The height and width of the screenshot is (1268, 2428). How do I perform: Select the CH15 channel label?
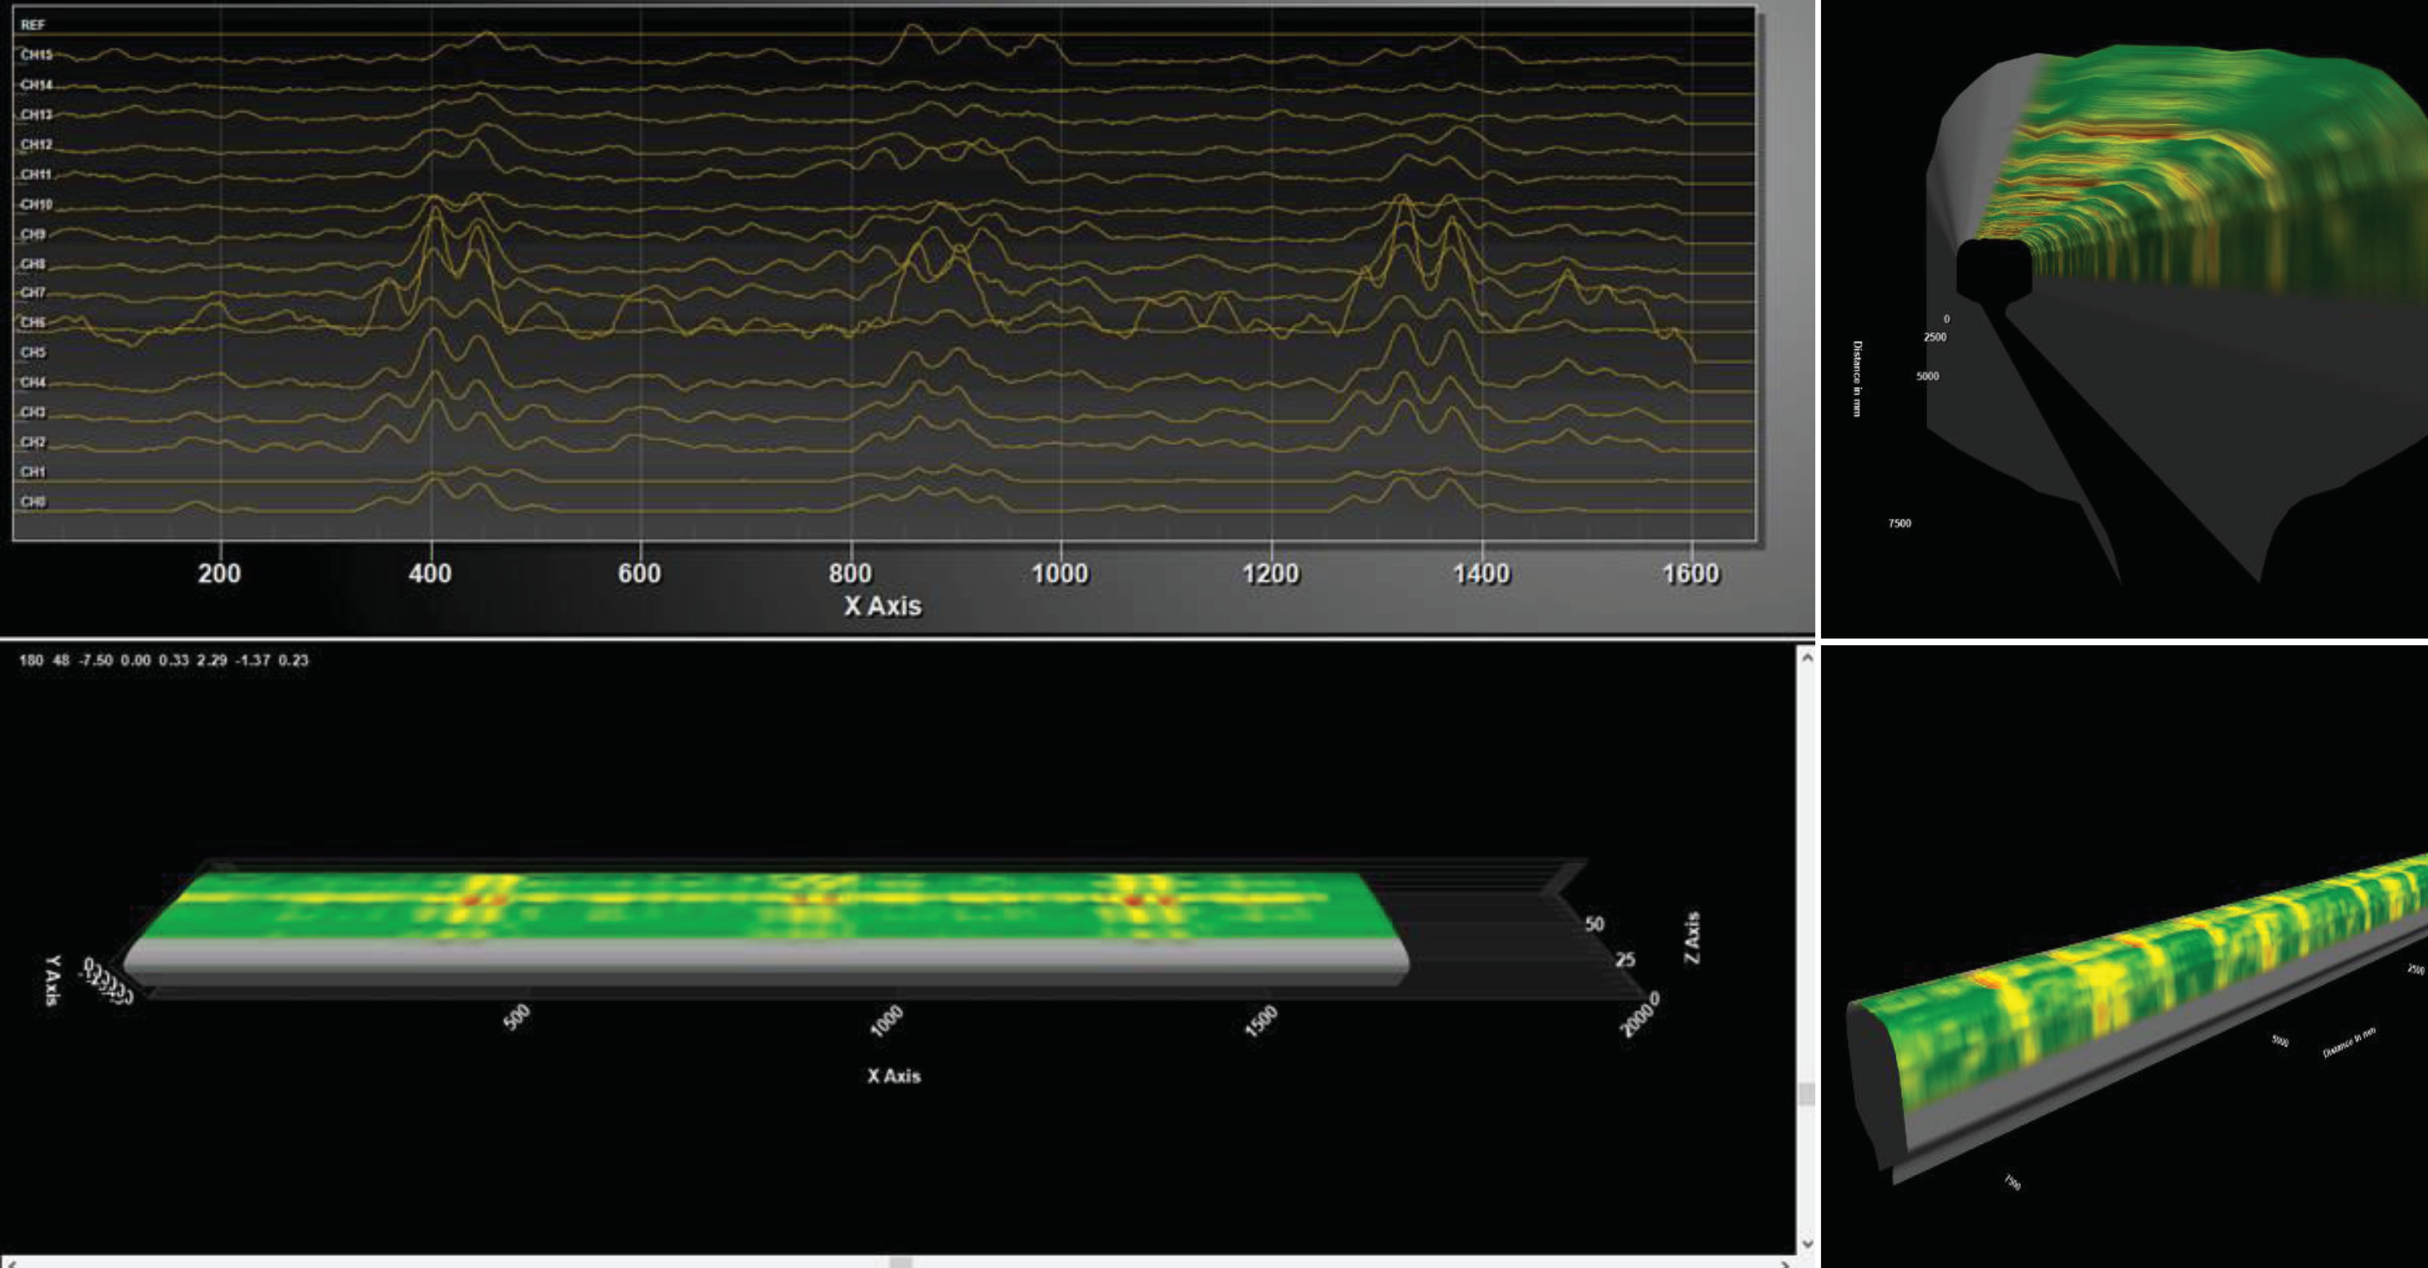(x=37, y=55)
